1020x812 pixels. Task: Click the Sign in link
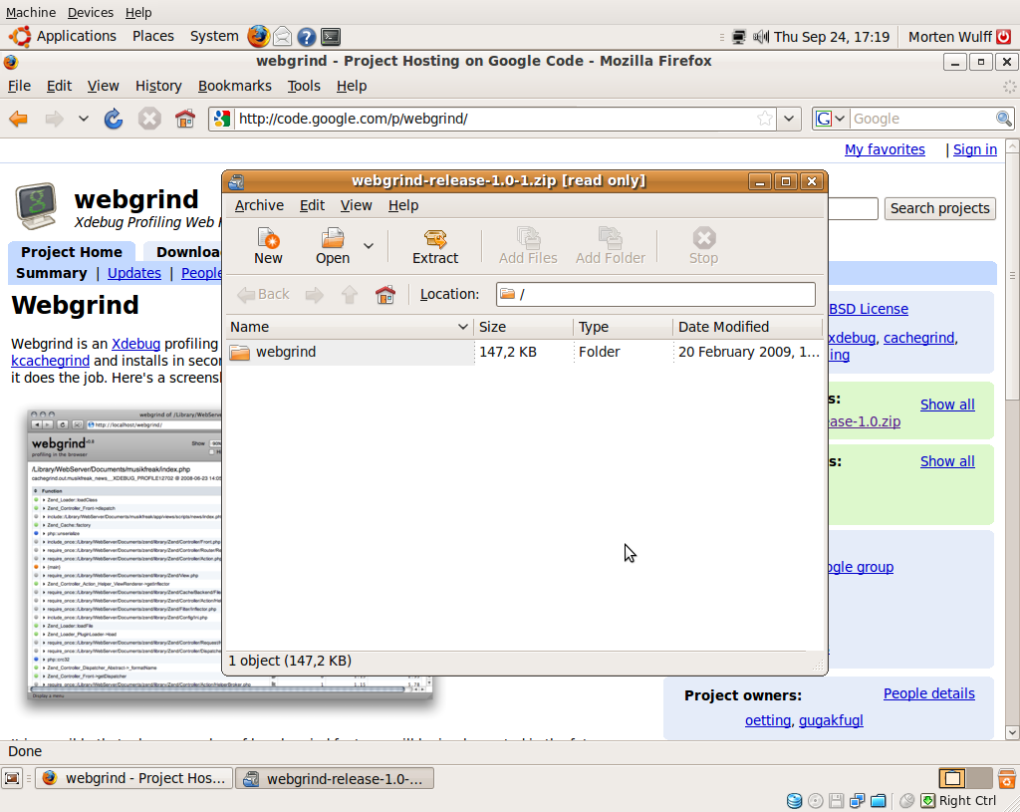[x=974, y=149]
